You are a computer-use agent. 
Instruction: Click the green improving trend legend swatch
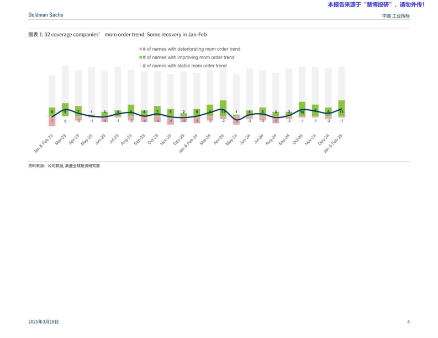click(x=140, y=57)
